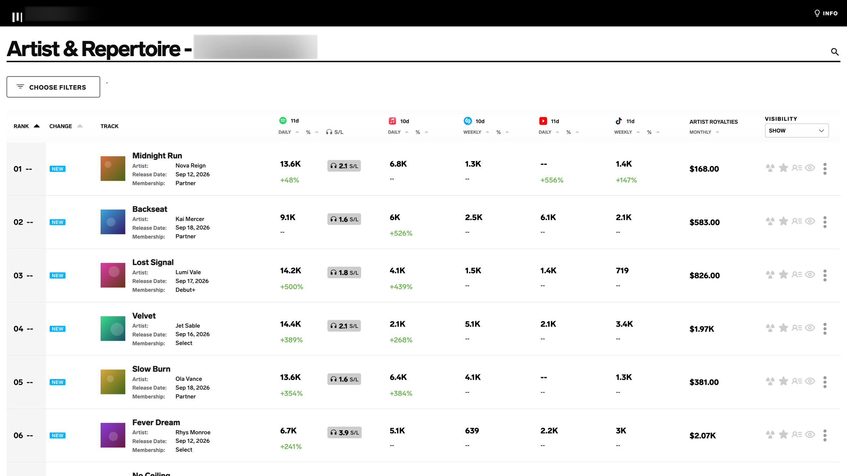Open the Lost Signal album artwork

click(113, 275)
